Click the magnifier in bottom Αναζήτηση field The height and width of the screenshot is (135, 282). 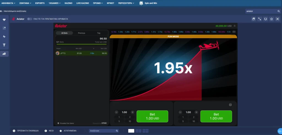117,131
